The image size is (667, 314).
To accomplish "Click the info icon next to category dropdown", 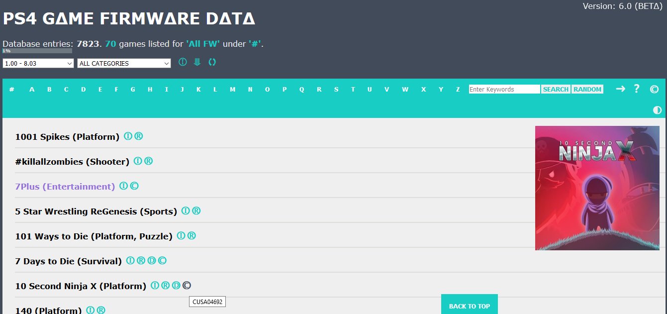I will pyautogui.click(x=183, y=62).
